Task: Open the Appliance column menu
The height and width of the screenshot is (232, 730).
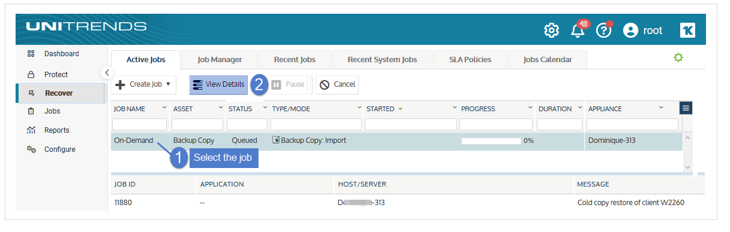Action: click(661, 108)
